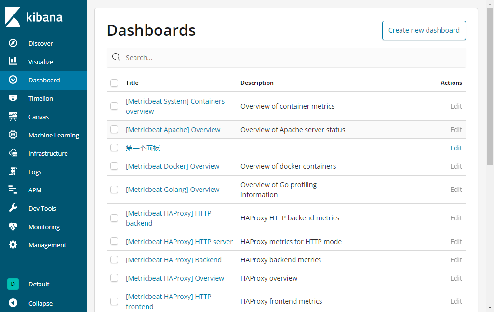Screen dimensions: 494x312
Task: Click Edit for HAProxy HTTP server row
Action: [456, 242]
